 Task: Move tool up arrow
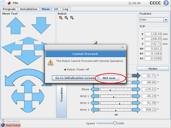[x=16, y=26]
